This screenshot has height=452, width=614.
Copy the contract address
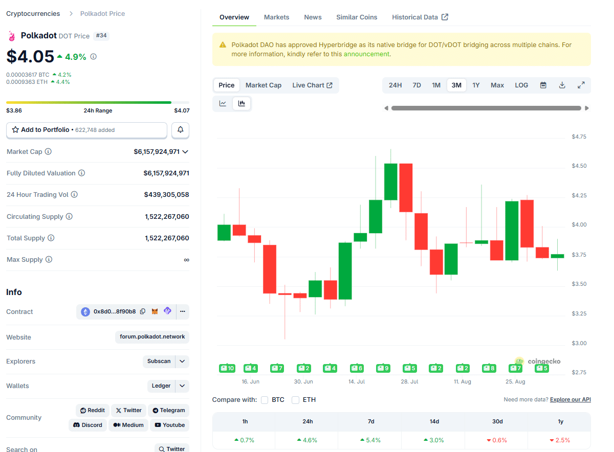143,311
